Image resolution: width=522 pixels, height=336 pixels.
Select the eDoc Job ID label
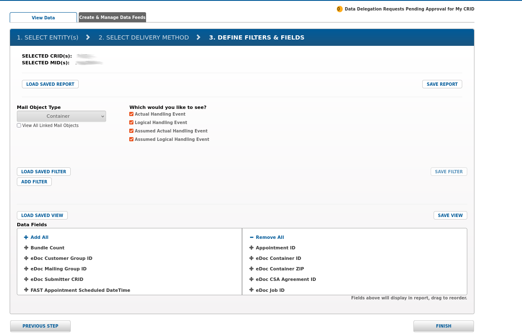270,290
